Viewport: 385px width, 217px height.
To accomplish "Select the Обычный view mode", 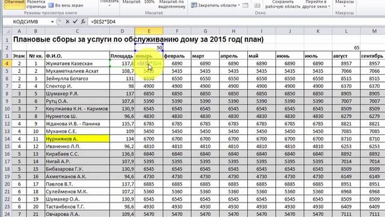I will pos(14,4).
